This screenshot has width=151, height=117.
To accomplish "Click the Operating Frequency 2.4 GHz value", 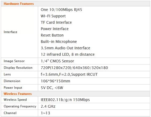I will point(48,106).
